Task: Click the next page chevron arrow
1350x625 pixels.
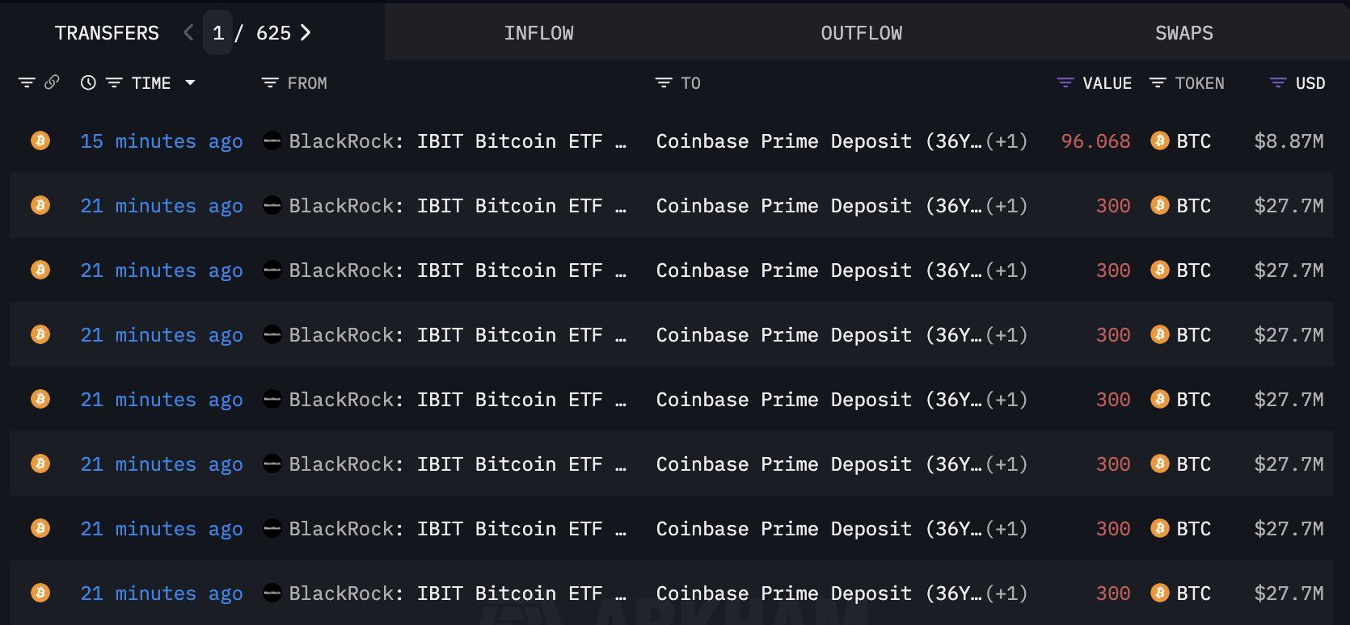Action: 306,32
